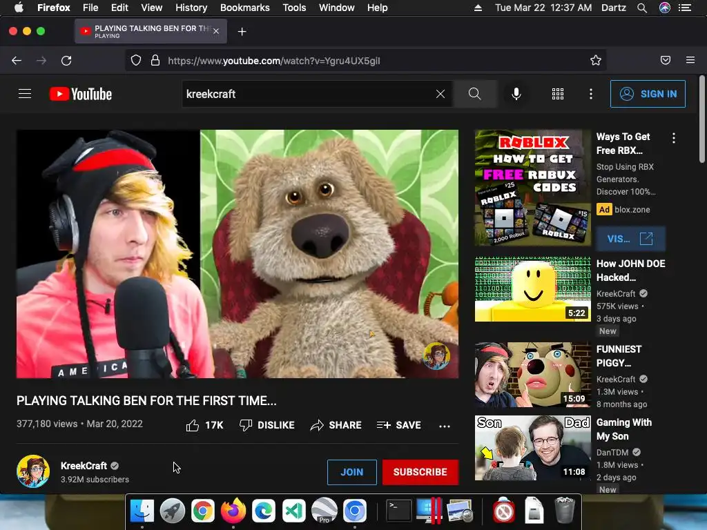This screenshot has width=707, height=530.
Task: Click the channel watermark in video corner
Action: point(436,355)
